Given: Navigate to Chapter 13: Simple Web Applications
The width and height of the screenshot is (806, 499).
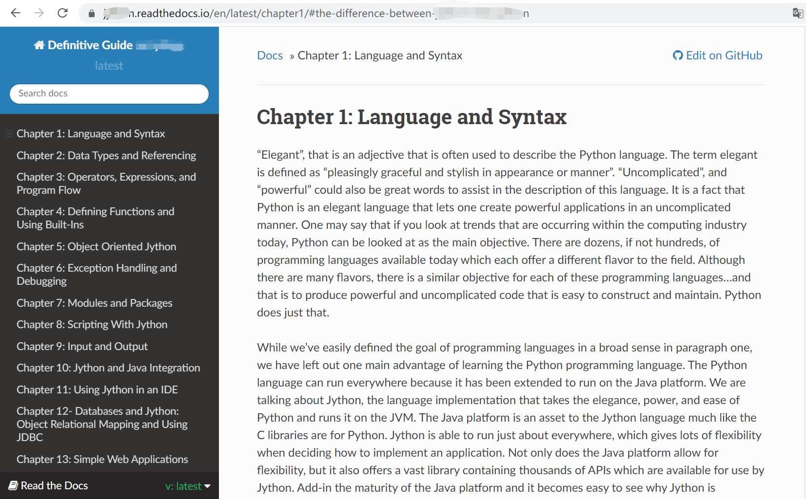Looking at the screenshot, I should [102, 459].
